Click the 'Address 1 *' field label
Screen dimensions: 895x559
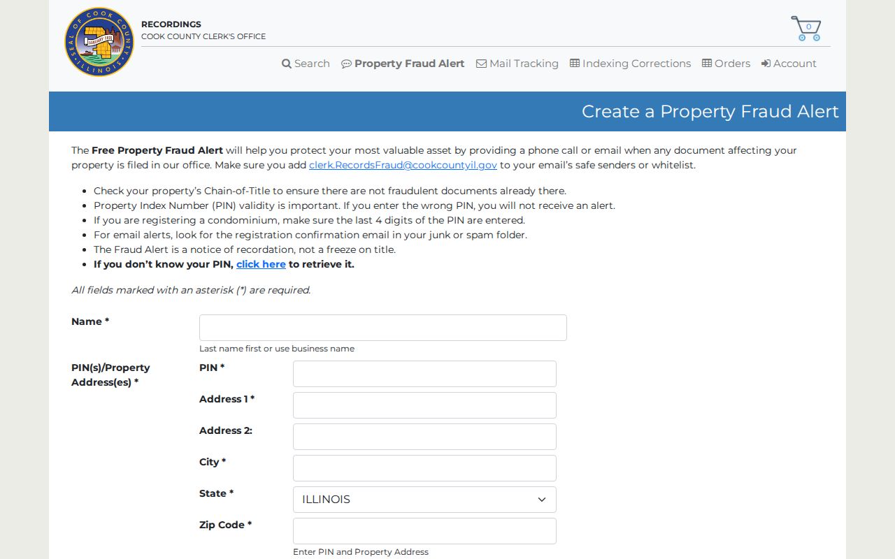pos(227,399)
